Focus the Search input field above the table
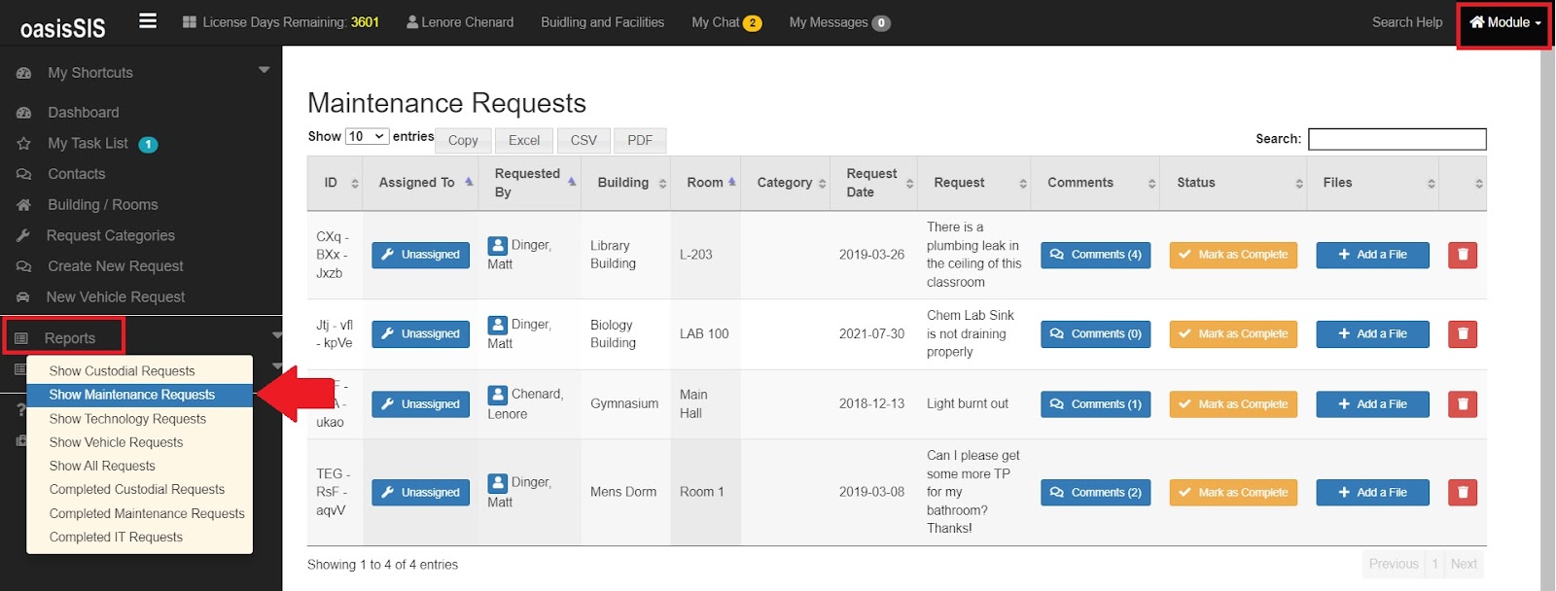Viewport: 1556px width, 591px height. click(1397, 139)
